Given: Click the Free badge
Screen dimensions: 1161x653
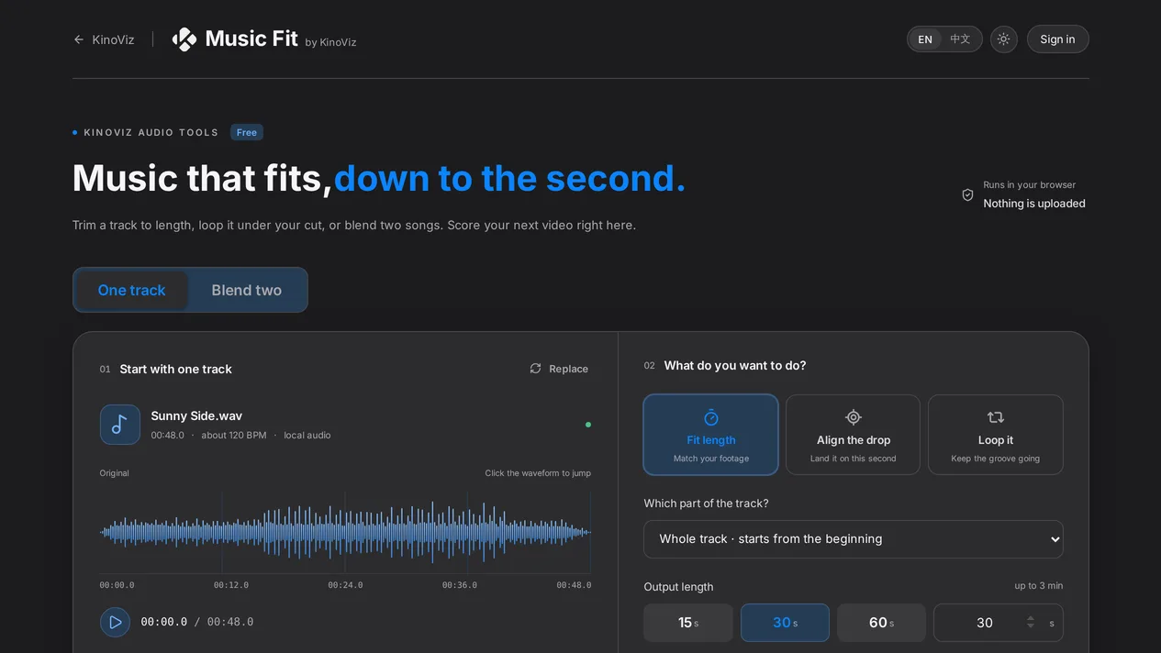Looking at the screenshot, I should click(x=247, y=132).
